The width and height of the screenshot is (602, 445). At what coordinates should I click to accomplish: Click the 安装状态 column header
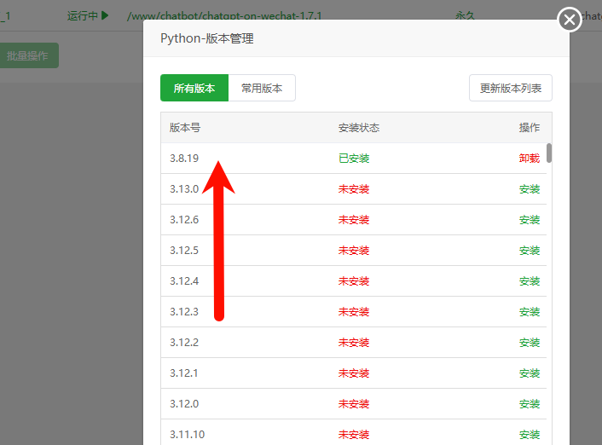tap(359, 128)
